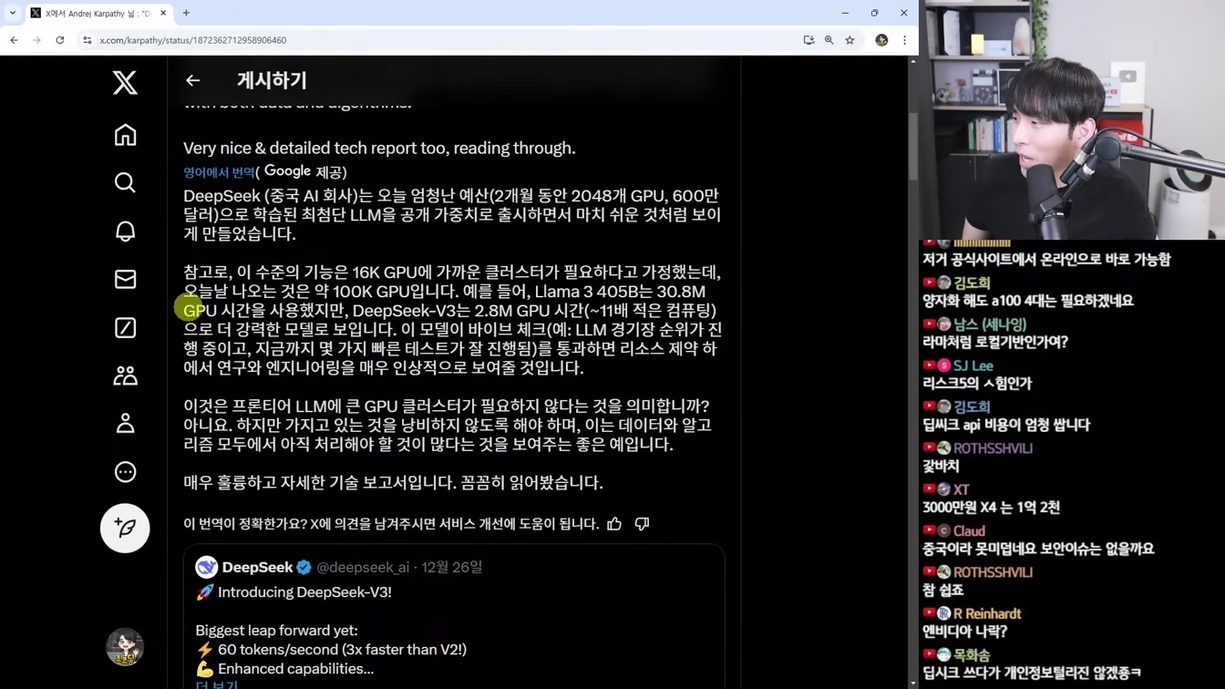Click 게시하기 page heading

click(272, 80)
